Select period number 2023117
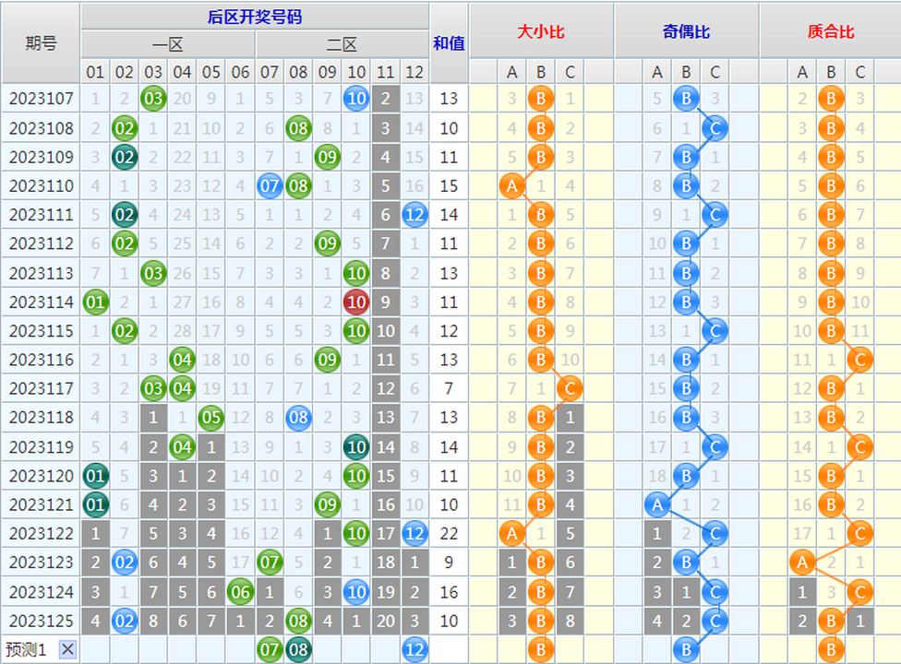This screenshot has width=901, height=664. (x=42, y=388)
